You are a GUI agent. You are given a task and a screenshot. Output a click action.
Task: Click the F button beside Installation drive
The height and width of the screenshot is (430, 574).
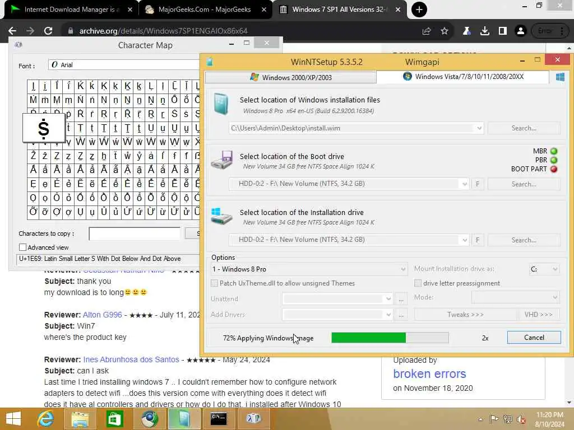tap(478, 240)
